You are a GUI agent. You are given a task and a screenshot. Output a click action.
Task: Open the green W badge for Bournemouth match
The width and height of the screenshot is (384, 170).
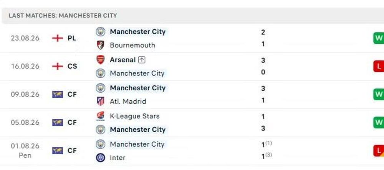379,38
